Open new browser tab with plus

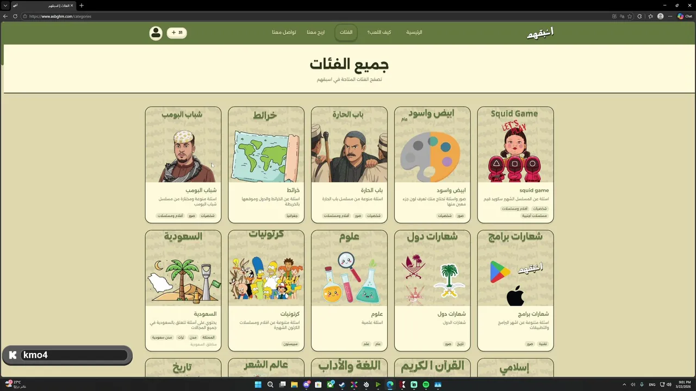[x=82, y=5]
